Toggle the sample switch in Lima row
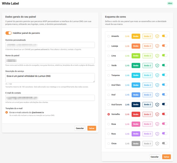 point(165,56)
